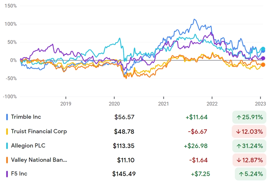Click the 2020 timeline tick label
This screenshot has height=183, width=270.
coord(114,104)
